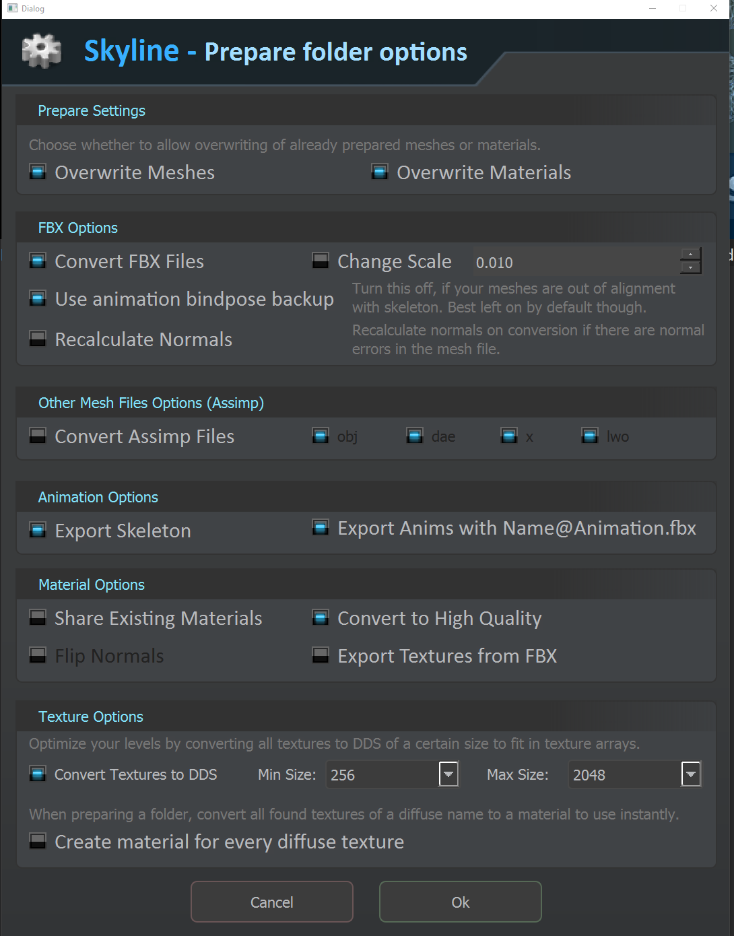Enable Create material for every diffuse texture
734x936 pixels.
pyautogui.click(x=38, y=842)
